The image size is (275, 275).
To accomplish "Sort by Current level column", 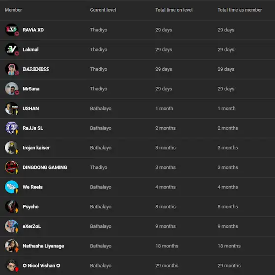I will pos(103,10).
